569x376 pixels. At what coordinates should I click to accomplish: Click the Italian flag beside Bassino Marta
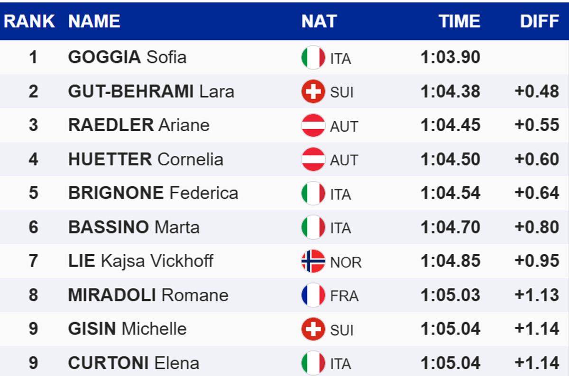pyautogui.click(x=313, y=227)
